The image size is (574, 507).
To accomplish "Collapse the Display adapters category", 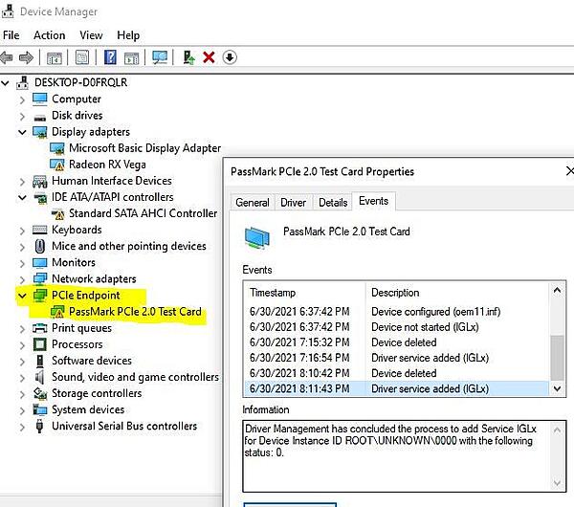I will [22, 132].
